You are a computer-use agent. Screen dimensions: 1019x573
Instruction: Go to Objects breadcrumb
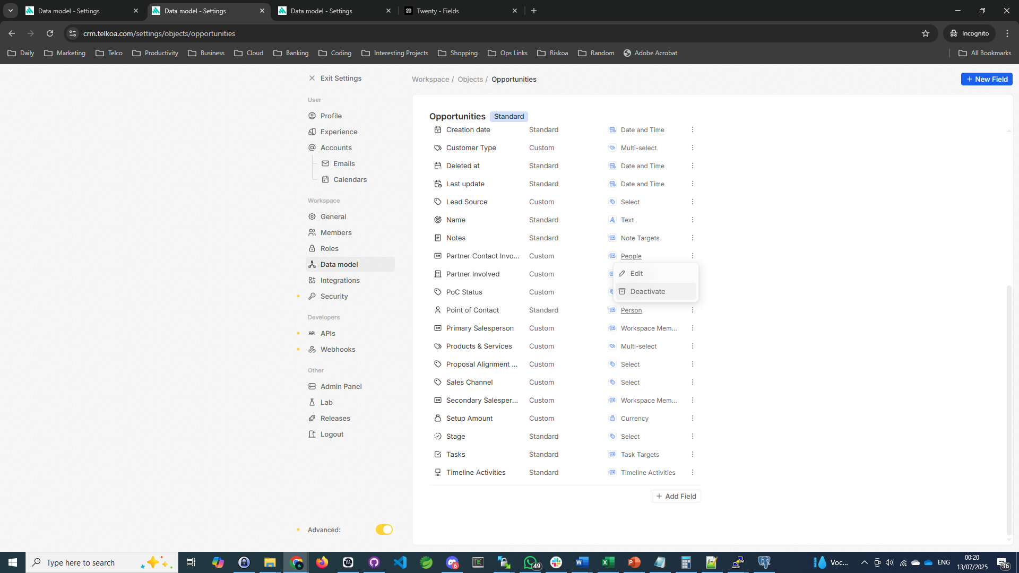tap(470, 79)
